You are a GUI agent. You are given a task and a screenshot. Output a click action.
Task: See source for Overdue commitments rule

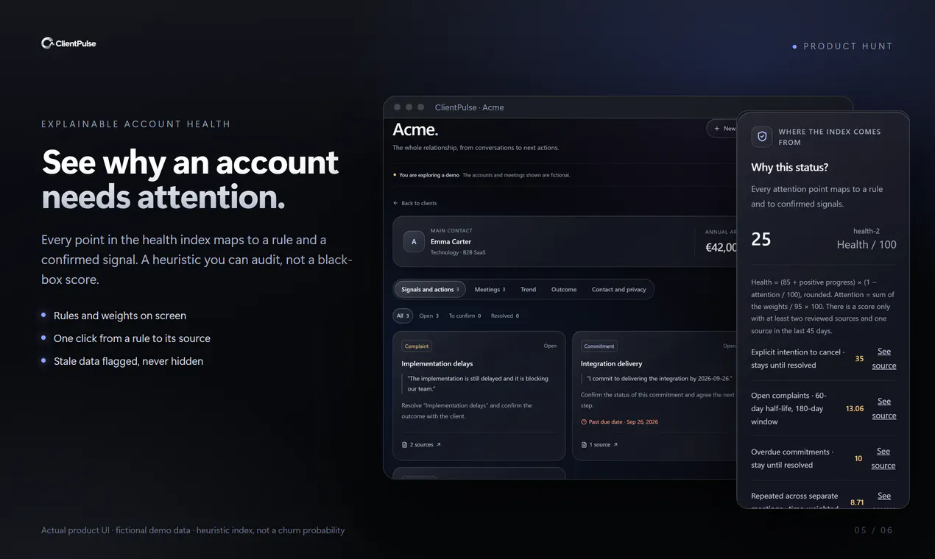click(x=883, y=458)
